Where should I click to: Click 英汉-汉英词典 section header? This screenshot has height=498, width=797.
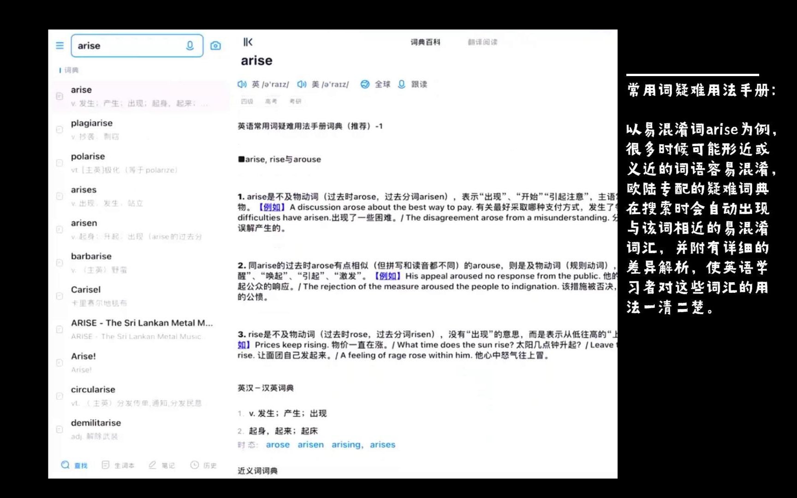click(266, 388)
